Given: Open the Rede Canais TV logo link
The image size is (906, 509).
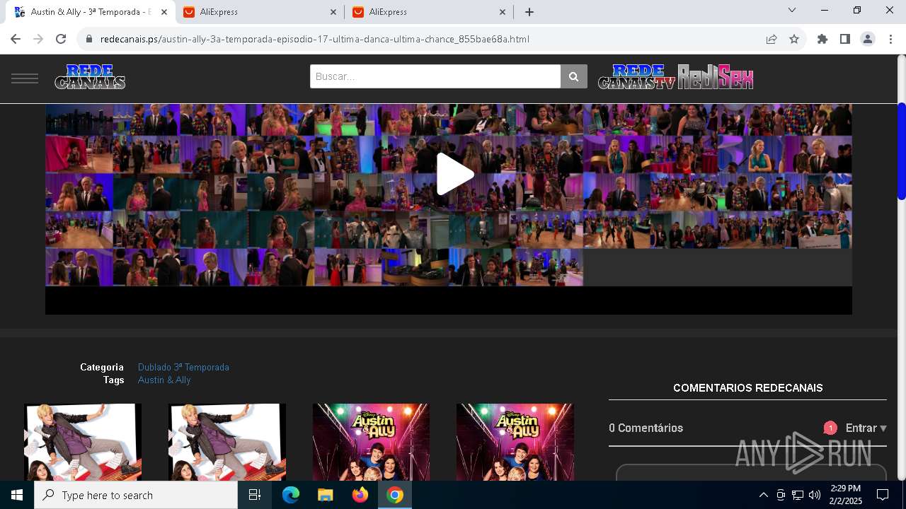Looking at the screenshot, I should (637, 77).
